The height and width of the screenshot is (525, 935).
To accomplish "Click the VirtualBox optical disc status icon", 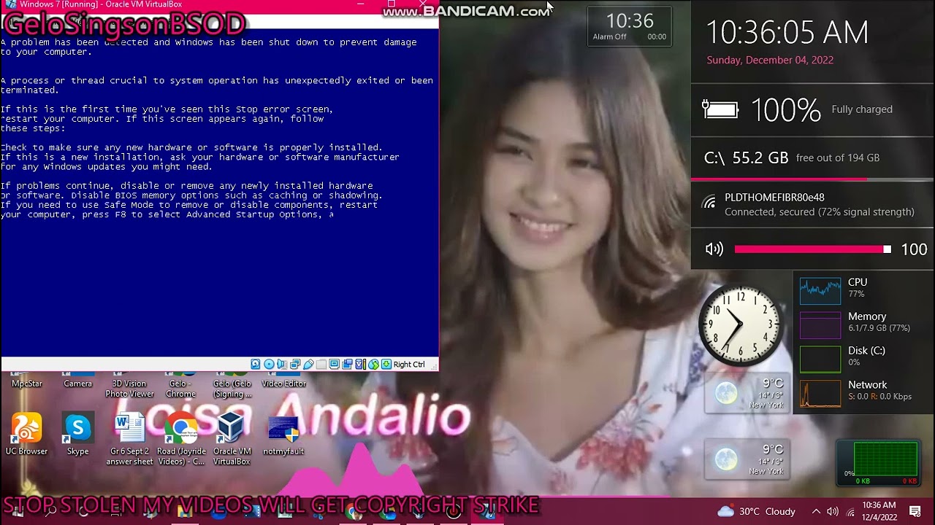I will tap(269, 364).
